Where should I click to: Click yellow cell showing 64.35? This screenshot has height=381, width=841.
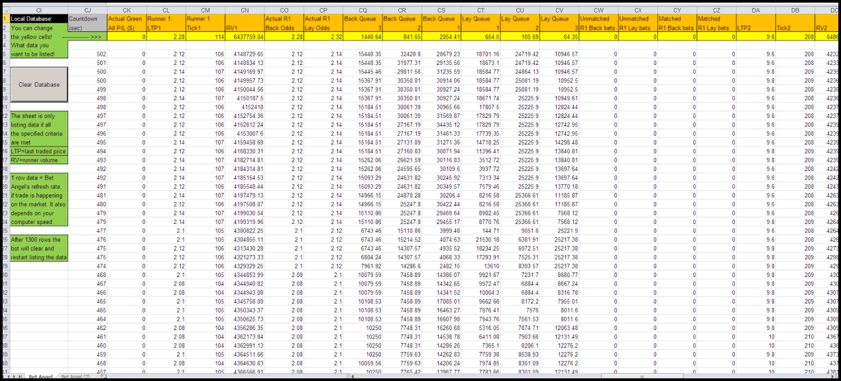pyautogui.click(x=559, y=37)
